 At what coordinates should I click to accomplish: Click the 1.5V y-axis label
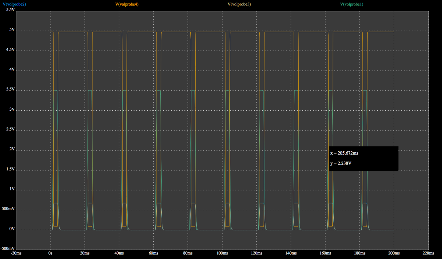coord(10,169)
